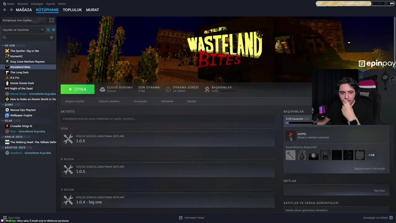The height and width of the screenshot is (223, 396).
Task: Go to MAĞAZA tab
Action: pos(24,10)
